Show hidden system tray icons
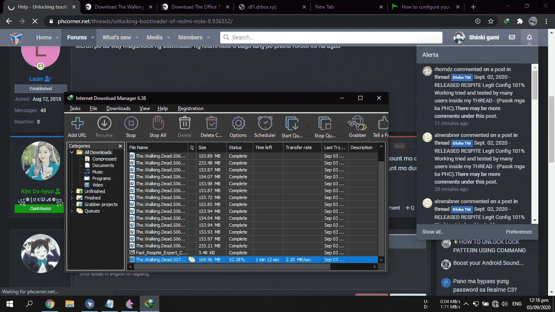This screenshot has height=312, width=555. pyautogui.click(x=466, y=304)
